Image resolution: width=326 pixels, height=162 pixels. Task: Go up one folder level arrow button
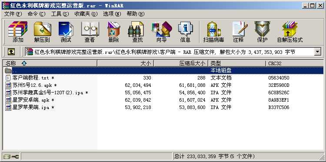point(11,52)
